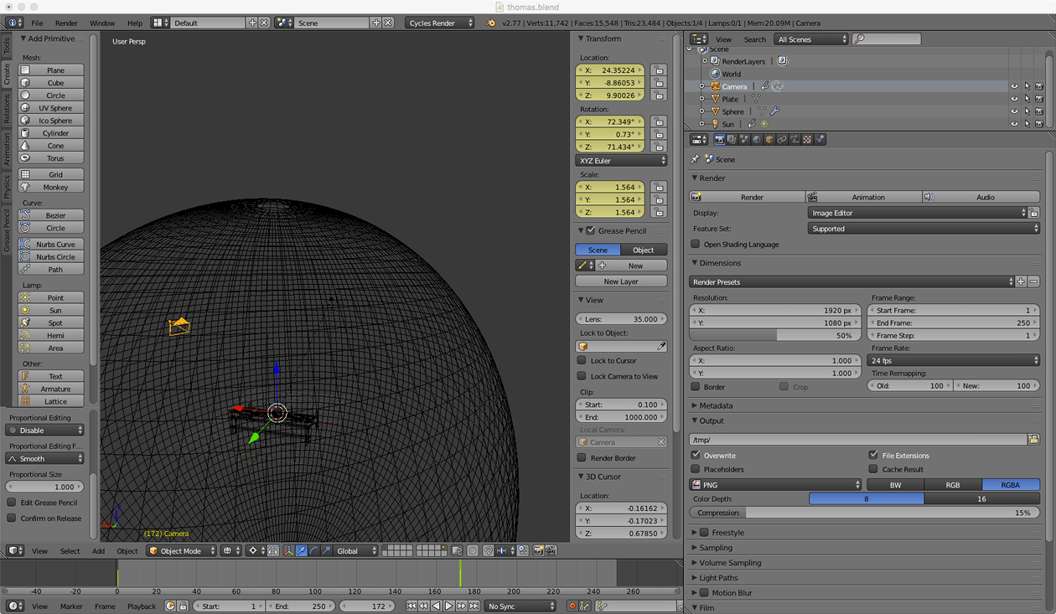Image resolution: width=1056 pixels, height=614 pixels.
Task: Click the End Frame field in Dimensions
Action: pyautogui.click(x=953, y=322)
